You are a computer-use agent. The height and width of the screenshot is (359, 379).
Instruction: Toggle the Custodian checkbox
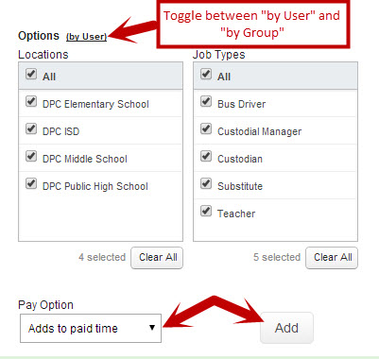tap(206, 156)
